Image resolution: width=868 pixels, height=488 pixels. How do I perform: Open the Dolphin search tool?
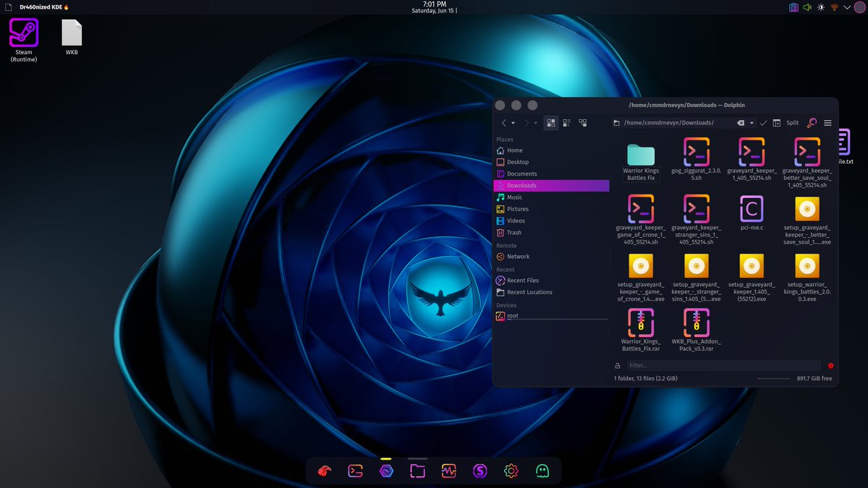tap(812, 123)
